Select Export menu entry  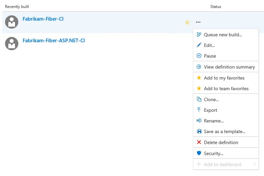pyautogui.click(x=226, y=110)
